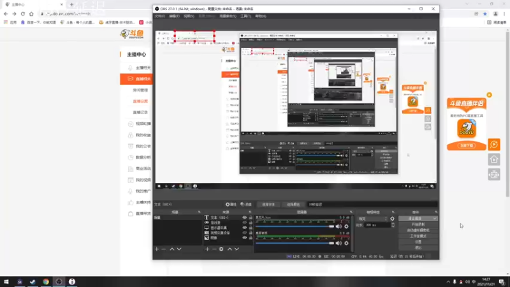
Task: Open Windows Start menu
Action: click(6, 282)
